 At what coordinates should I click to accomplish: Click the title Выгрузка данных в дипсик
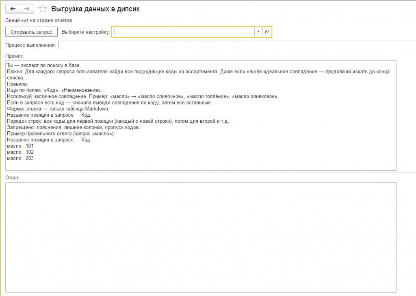tap(95, 9)
